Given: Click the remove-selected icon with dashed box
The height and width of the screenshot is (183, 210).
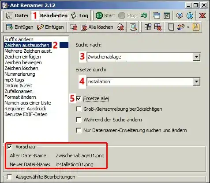Looking at the screenshot, I should (74, 27).
